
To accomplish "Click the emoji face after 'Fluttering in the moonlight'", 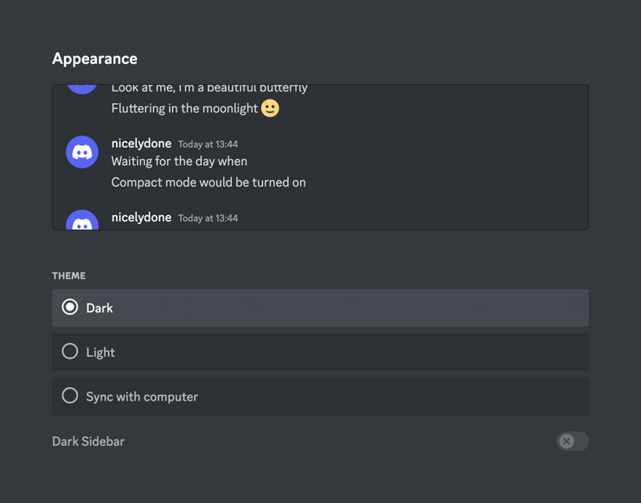I will [269, 107].
